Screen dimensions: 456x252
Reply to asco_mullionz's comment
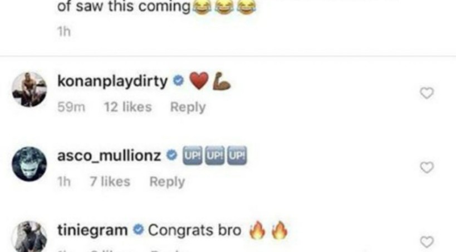click(x=167, y=182)
